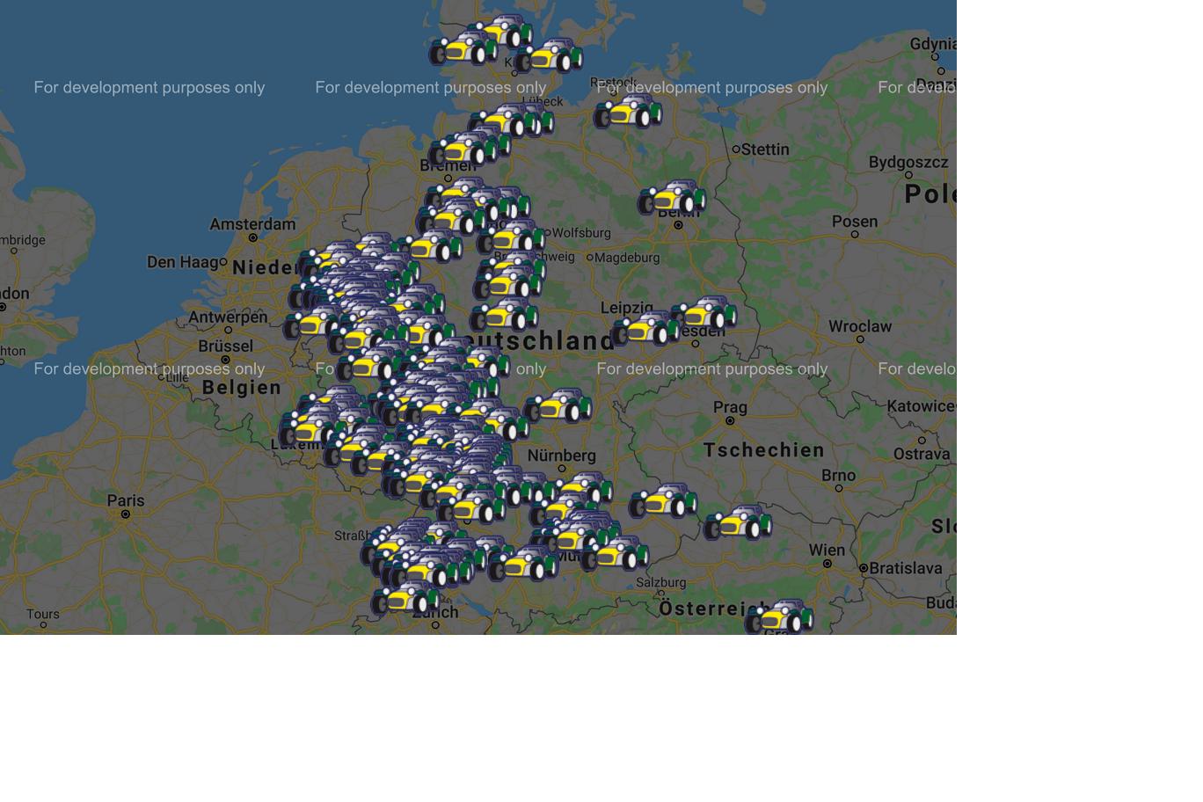
Task: Select the car marker north of Salzburg
Action: click(615, 553)
